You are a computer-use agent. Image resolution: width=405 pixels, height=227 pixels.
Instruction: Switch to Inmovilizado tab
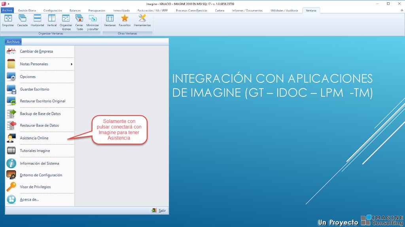click(x=121, y=11)
